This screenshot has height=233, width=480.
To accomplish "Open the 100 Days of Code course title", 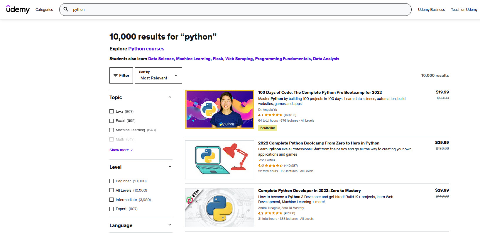I will click(320, 92).
